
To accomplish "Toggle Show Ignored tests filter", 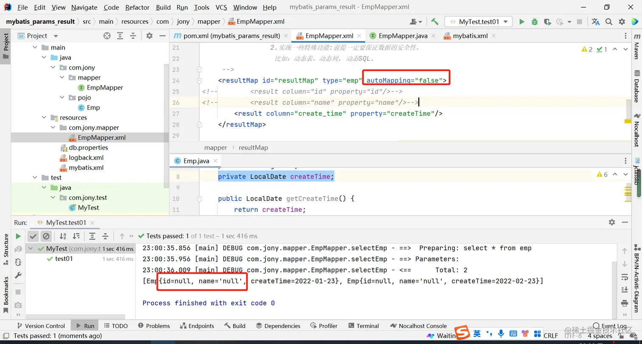I will (46, 236).
